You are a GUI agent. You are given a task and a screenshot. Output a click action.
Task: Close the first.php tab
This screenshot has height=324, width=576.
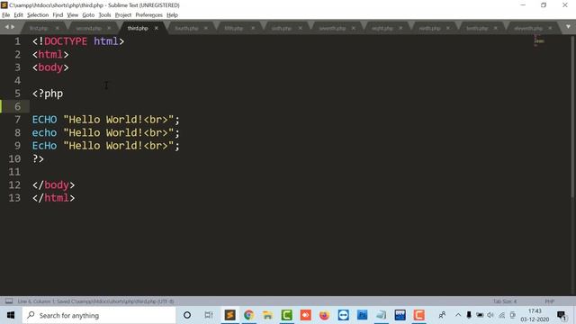coord(58,28)
